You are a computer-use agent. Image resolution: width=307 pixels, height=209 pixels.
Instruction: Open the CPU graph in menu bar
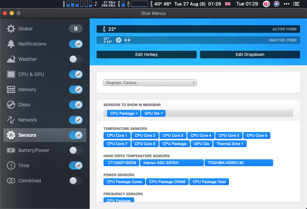click(x=138, y=4)
